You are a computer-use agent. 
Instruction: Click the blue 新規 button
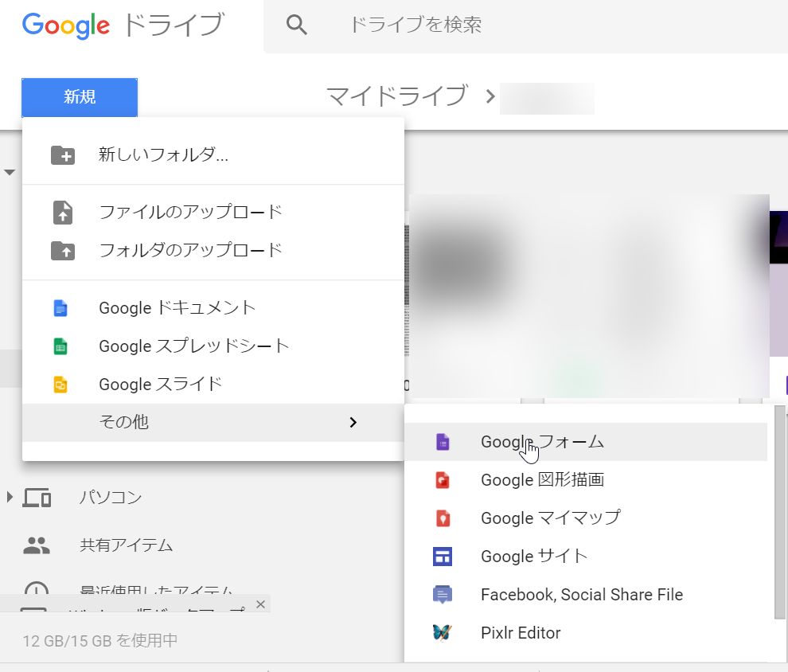[79, 96]
